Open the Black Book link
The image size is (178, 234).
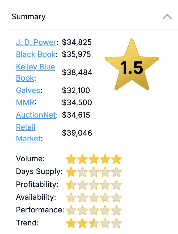pyautogui.click(x=36, y=54)
